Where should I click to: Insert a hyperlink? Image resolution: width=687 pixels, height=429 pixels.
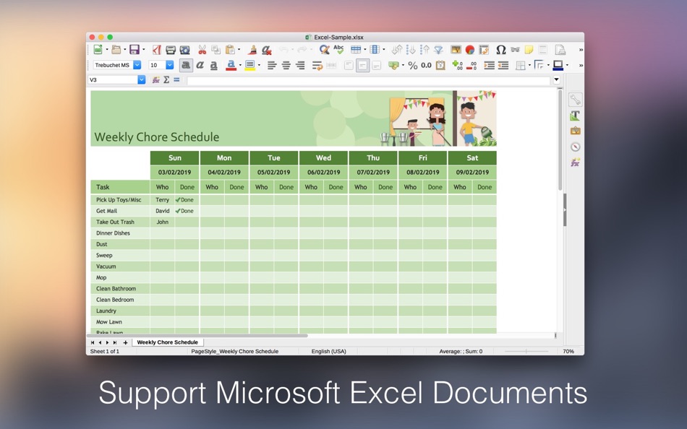point(515,49)
